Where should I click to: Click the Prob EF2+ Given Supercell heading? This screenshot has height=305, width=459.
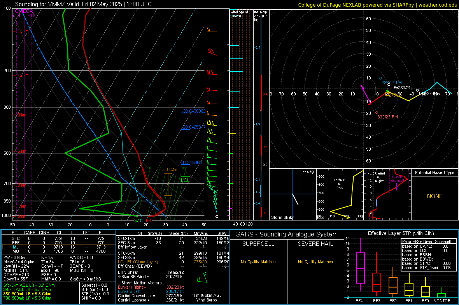(426, 242)
